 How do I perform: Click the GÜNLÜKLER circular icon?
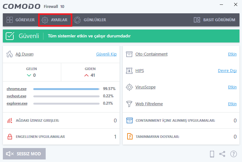(77, 20)
